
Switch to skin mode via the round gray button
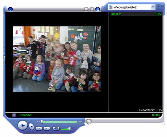coord(88,122)
